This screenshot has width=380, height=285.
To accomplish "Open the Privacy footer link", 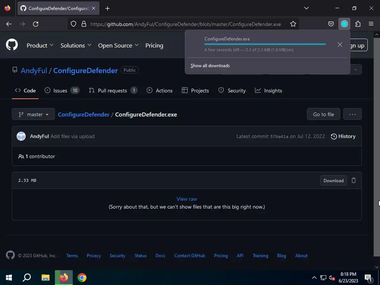I will (x=94, y=255).
